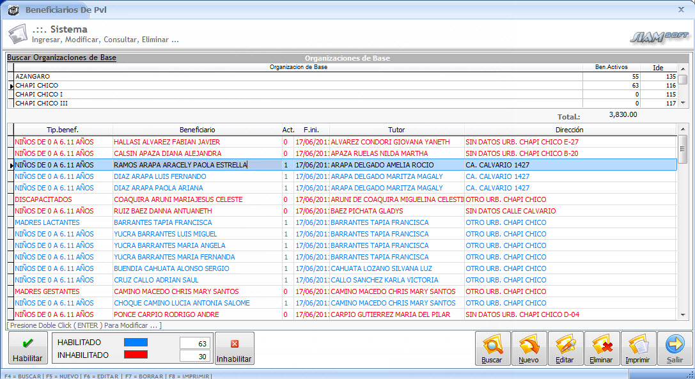Click the Tip.benef. column header
This screenshot has width=695, height=379.
click(x=63, y=130)
